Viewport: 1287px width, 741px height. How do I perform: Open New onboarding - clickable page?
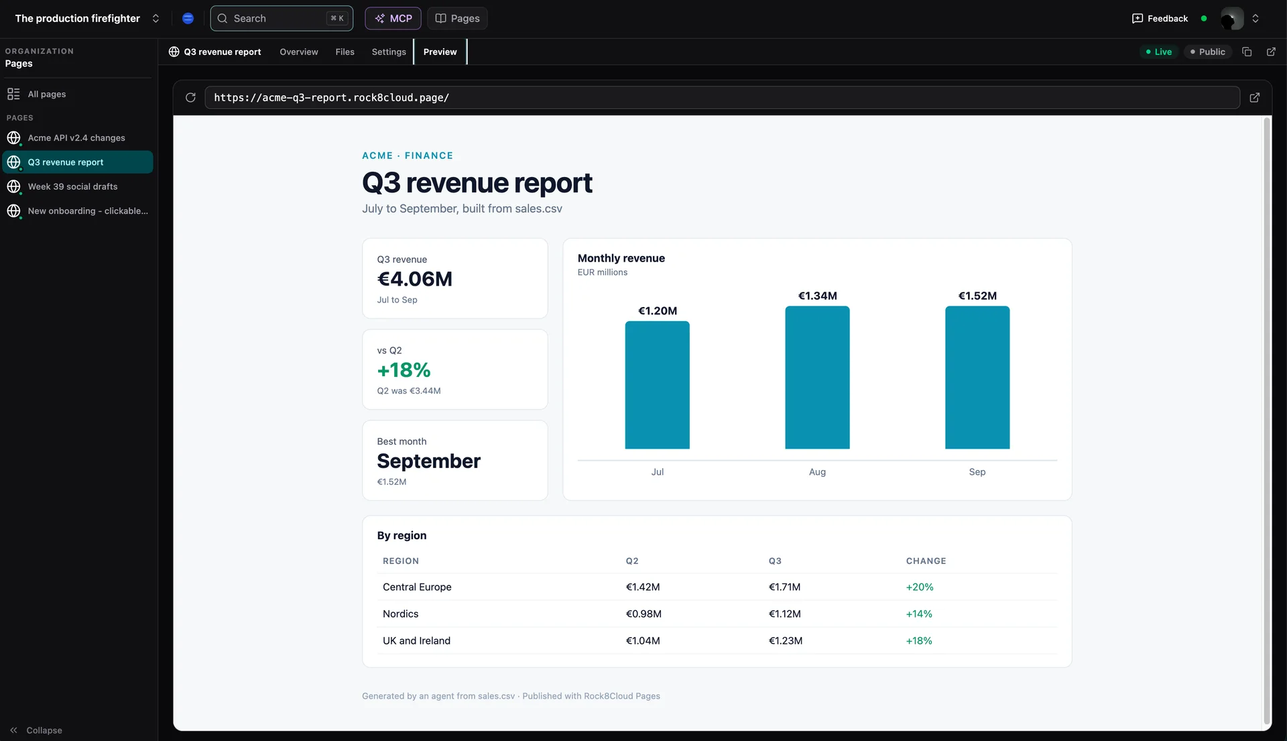[78, 211]
